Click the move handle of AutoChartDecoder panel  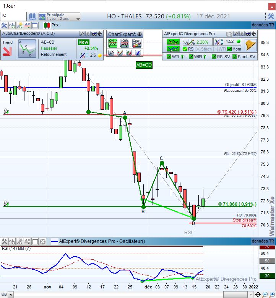tap(100, 34)
